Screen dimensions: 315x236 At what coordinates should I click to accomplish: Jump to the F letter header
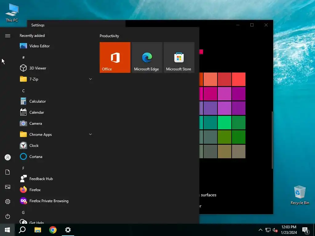[x=23, y=168]
